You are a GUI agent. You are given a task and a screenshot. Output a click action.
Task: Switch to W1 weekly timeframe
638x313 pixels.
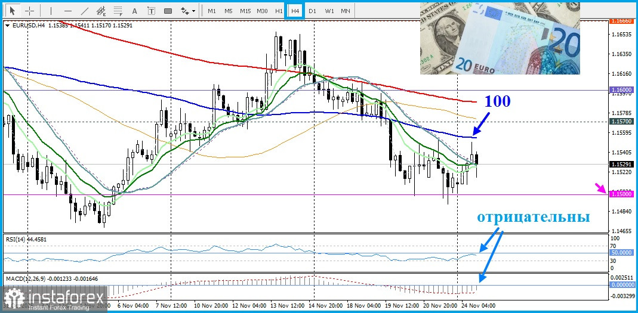coord(329,11)
